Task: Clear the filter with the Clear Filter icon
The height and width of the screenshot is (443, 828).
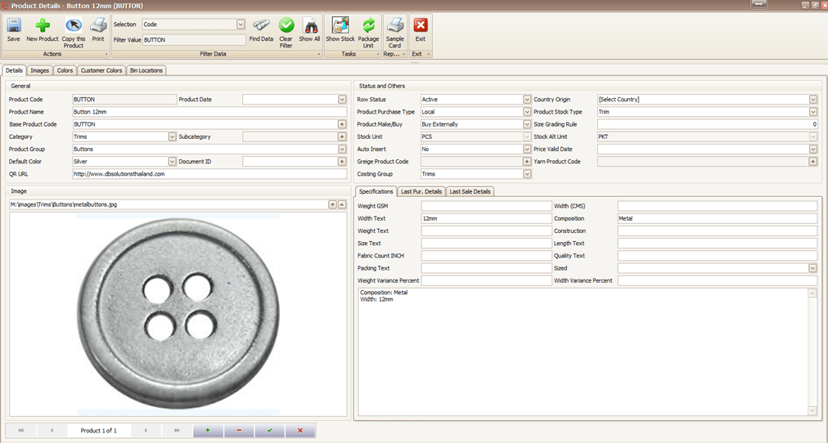Action: click(x=286, y=25)
